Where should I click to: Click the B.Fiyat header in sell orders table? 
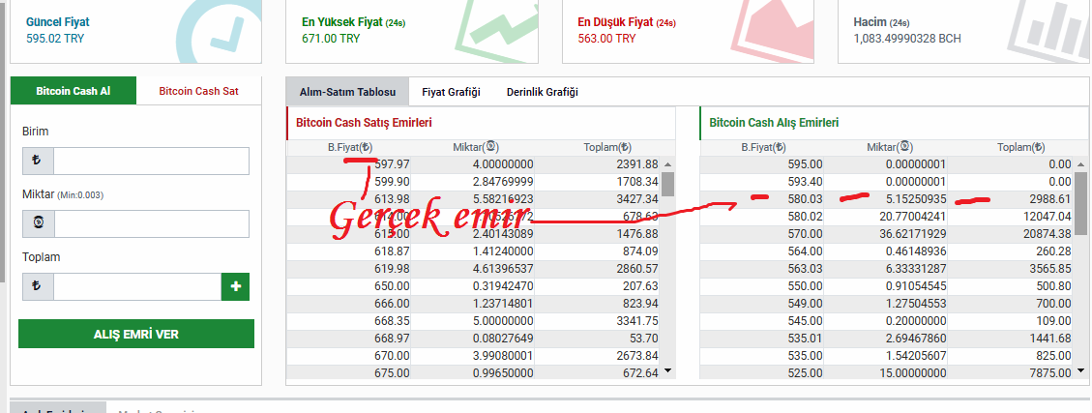click(x=349, y=148)
